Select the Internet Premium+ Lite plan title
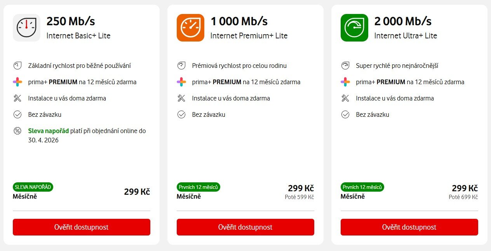The height and width of the screenshot is (251, 491). [x=249, y=36]
